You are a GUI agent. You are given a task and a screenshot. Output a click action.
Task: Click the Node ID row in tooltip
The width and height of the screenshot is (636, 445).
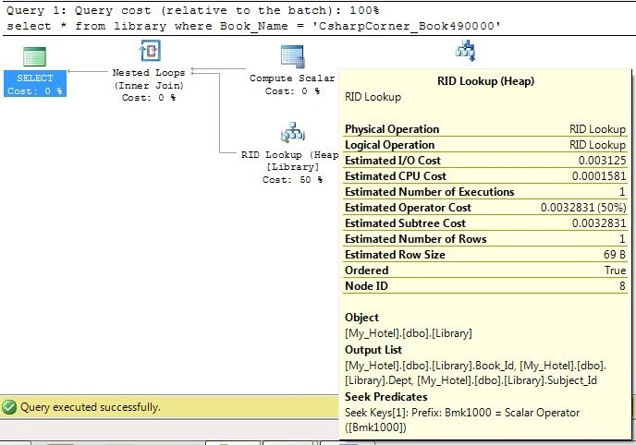[485, 286]
